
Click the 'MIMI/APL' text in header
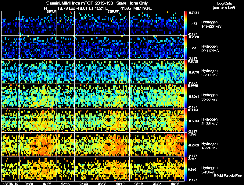pyautogui.click(x=142, y=8)
